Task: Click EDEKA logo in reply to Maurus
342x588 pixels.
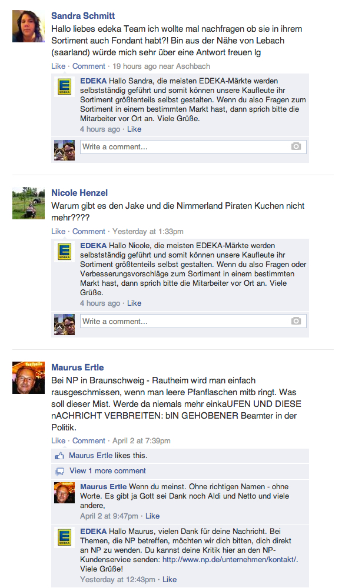Action: pos(64,537)
